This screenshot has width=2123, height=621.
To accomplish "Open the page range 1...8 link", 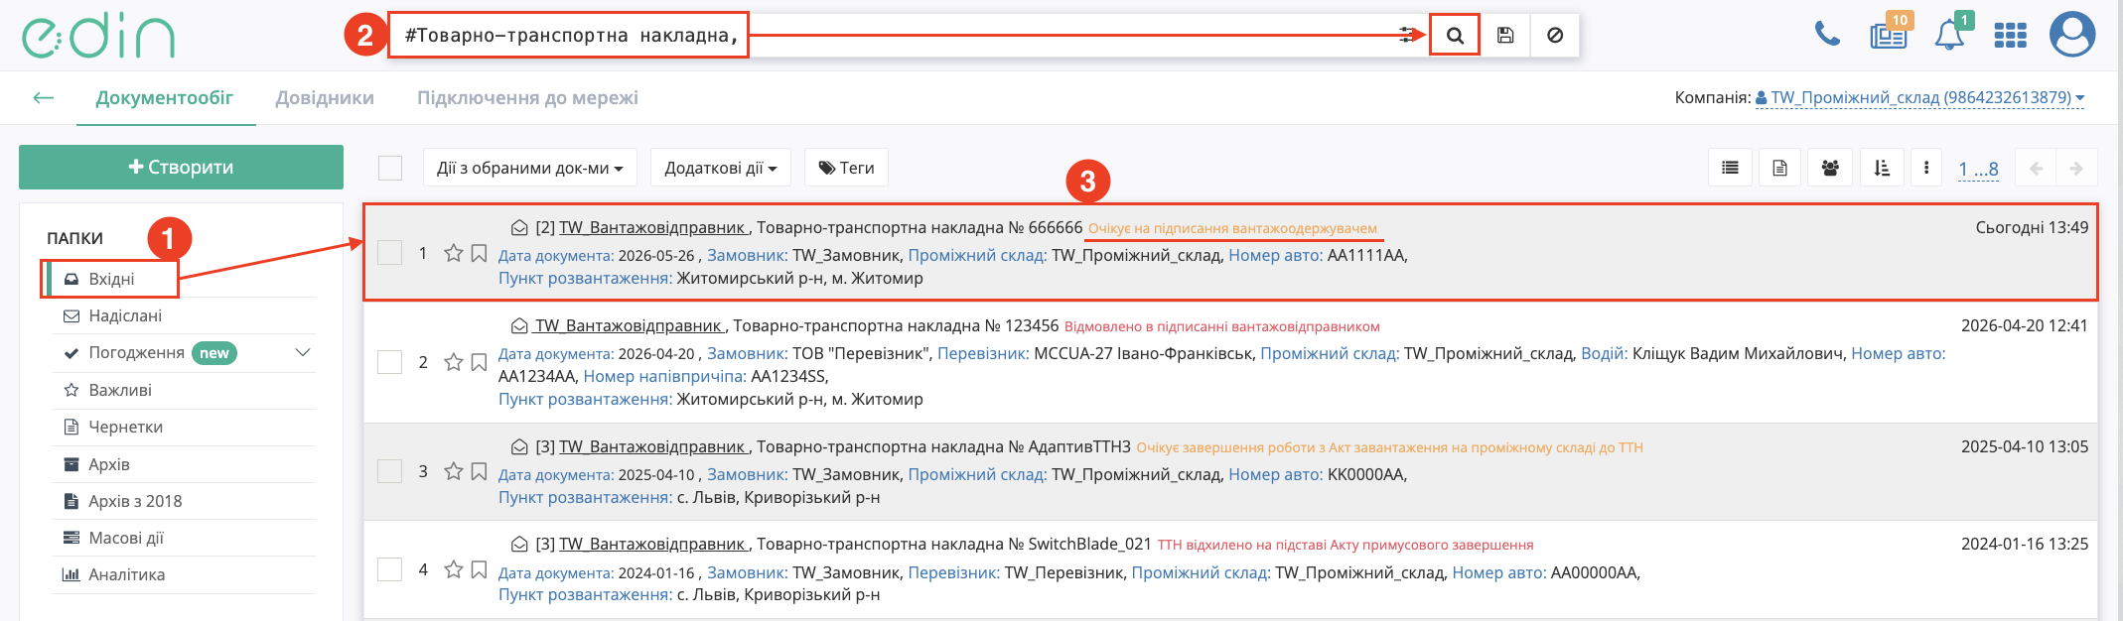I will [1978, 169].
